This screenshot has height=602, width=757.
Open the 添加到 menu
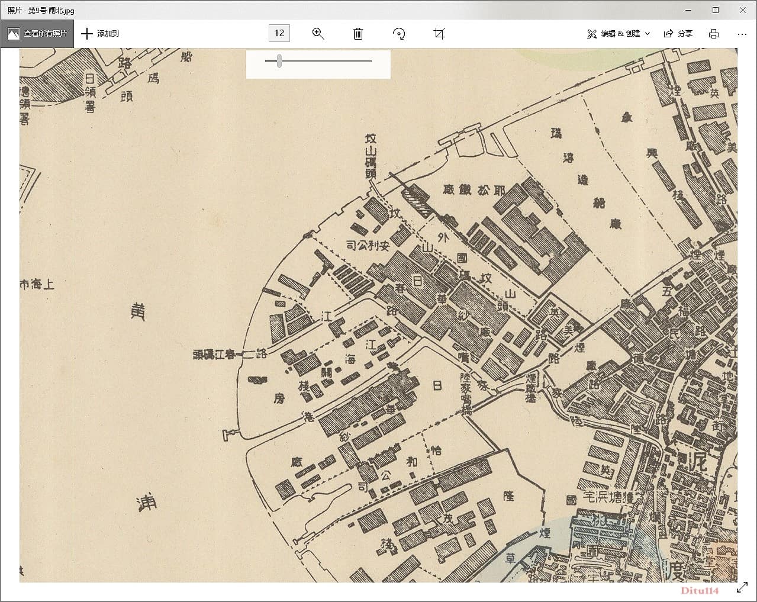[x=100, y=34]
